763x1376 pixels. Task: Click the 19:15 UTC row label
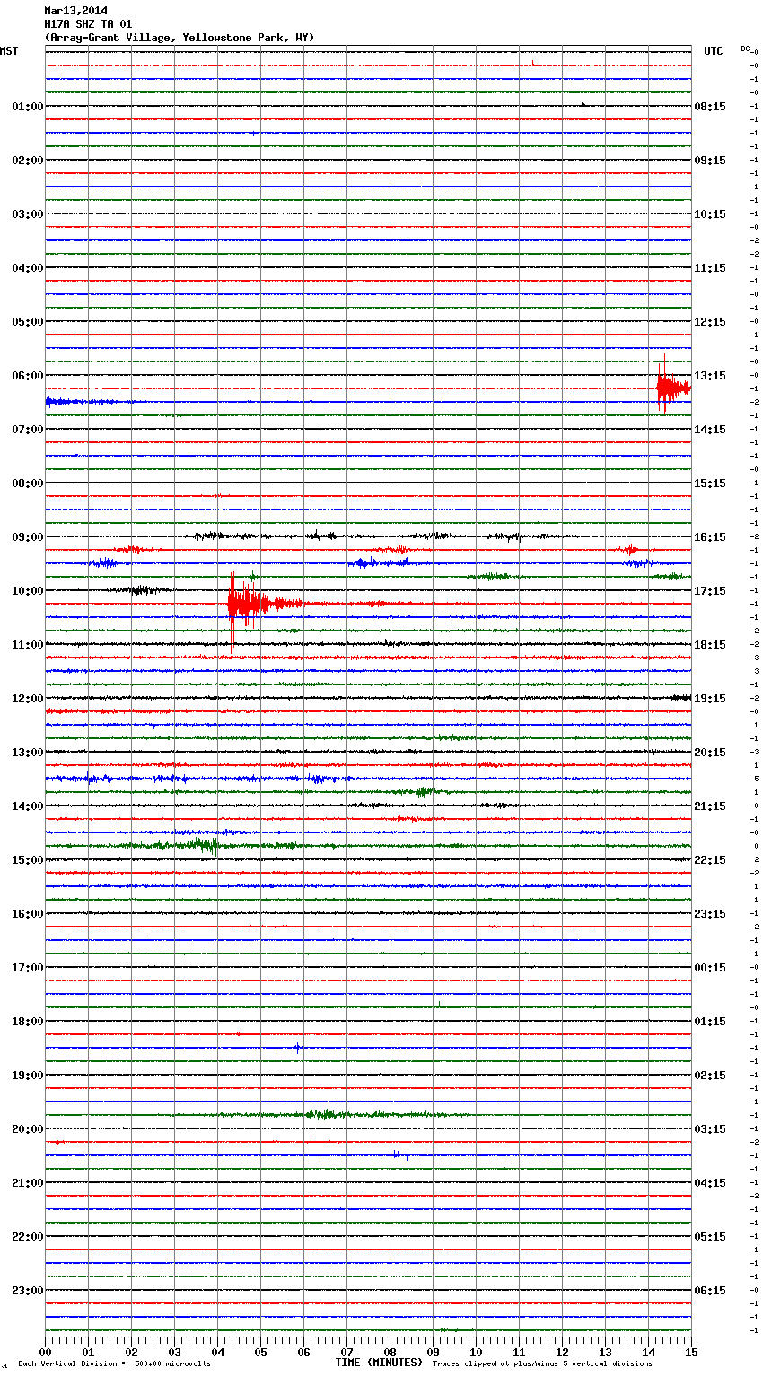pos(710,699)
